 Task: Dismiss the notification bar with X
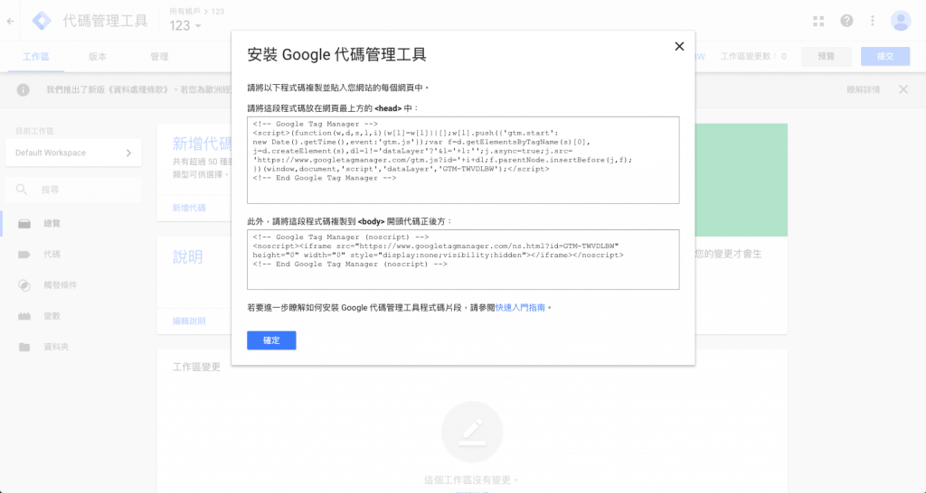903,89
